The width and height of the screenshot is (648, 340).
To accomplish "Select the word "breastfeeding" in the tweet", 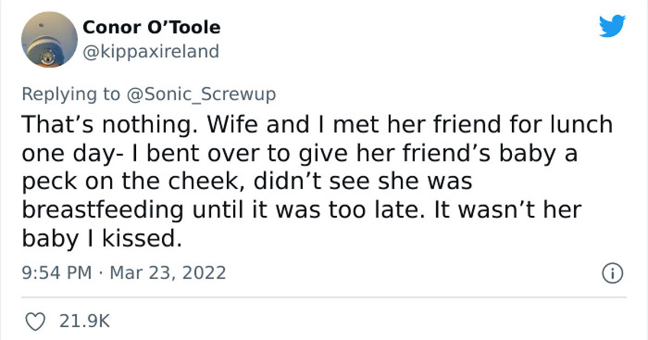I will [x=103, y=209].
